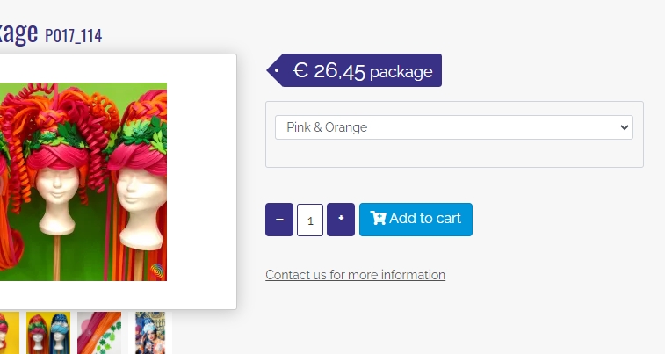Select thumbnail with red and blue wigs
This screenshot has width=665, height=354.
pyautogui.click(x=48, y=333)
